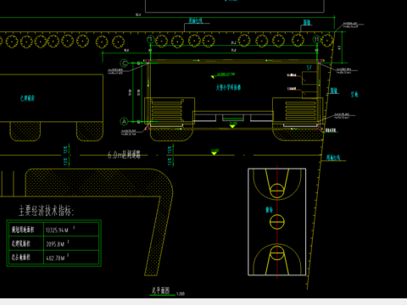Select the cyan building name text inside the main building

tap(228, 87)
